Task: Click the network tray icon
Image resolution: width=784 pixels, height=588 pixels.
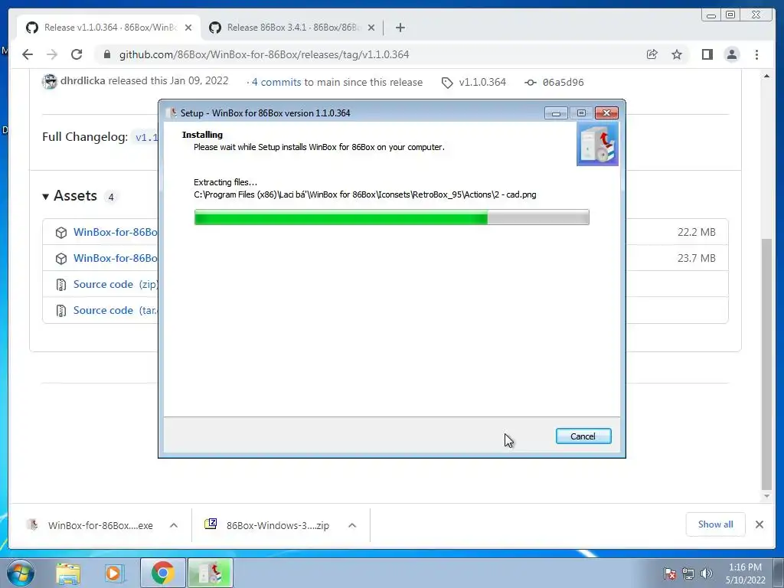Action: (x=688, y=573)
